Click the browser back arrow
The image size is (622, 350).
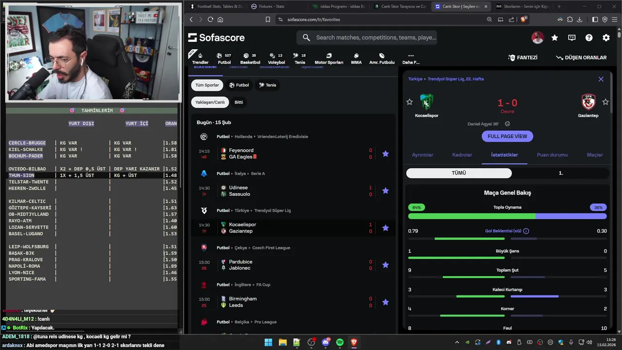click(191, 19)
